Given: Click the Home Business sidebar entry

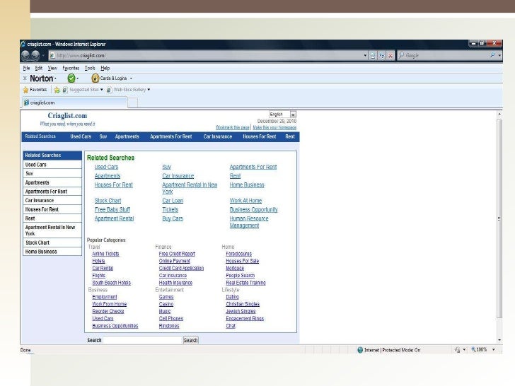Looking at the screenshot, I should pos(52,252).
